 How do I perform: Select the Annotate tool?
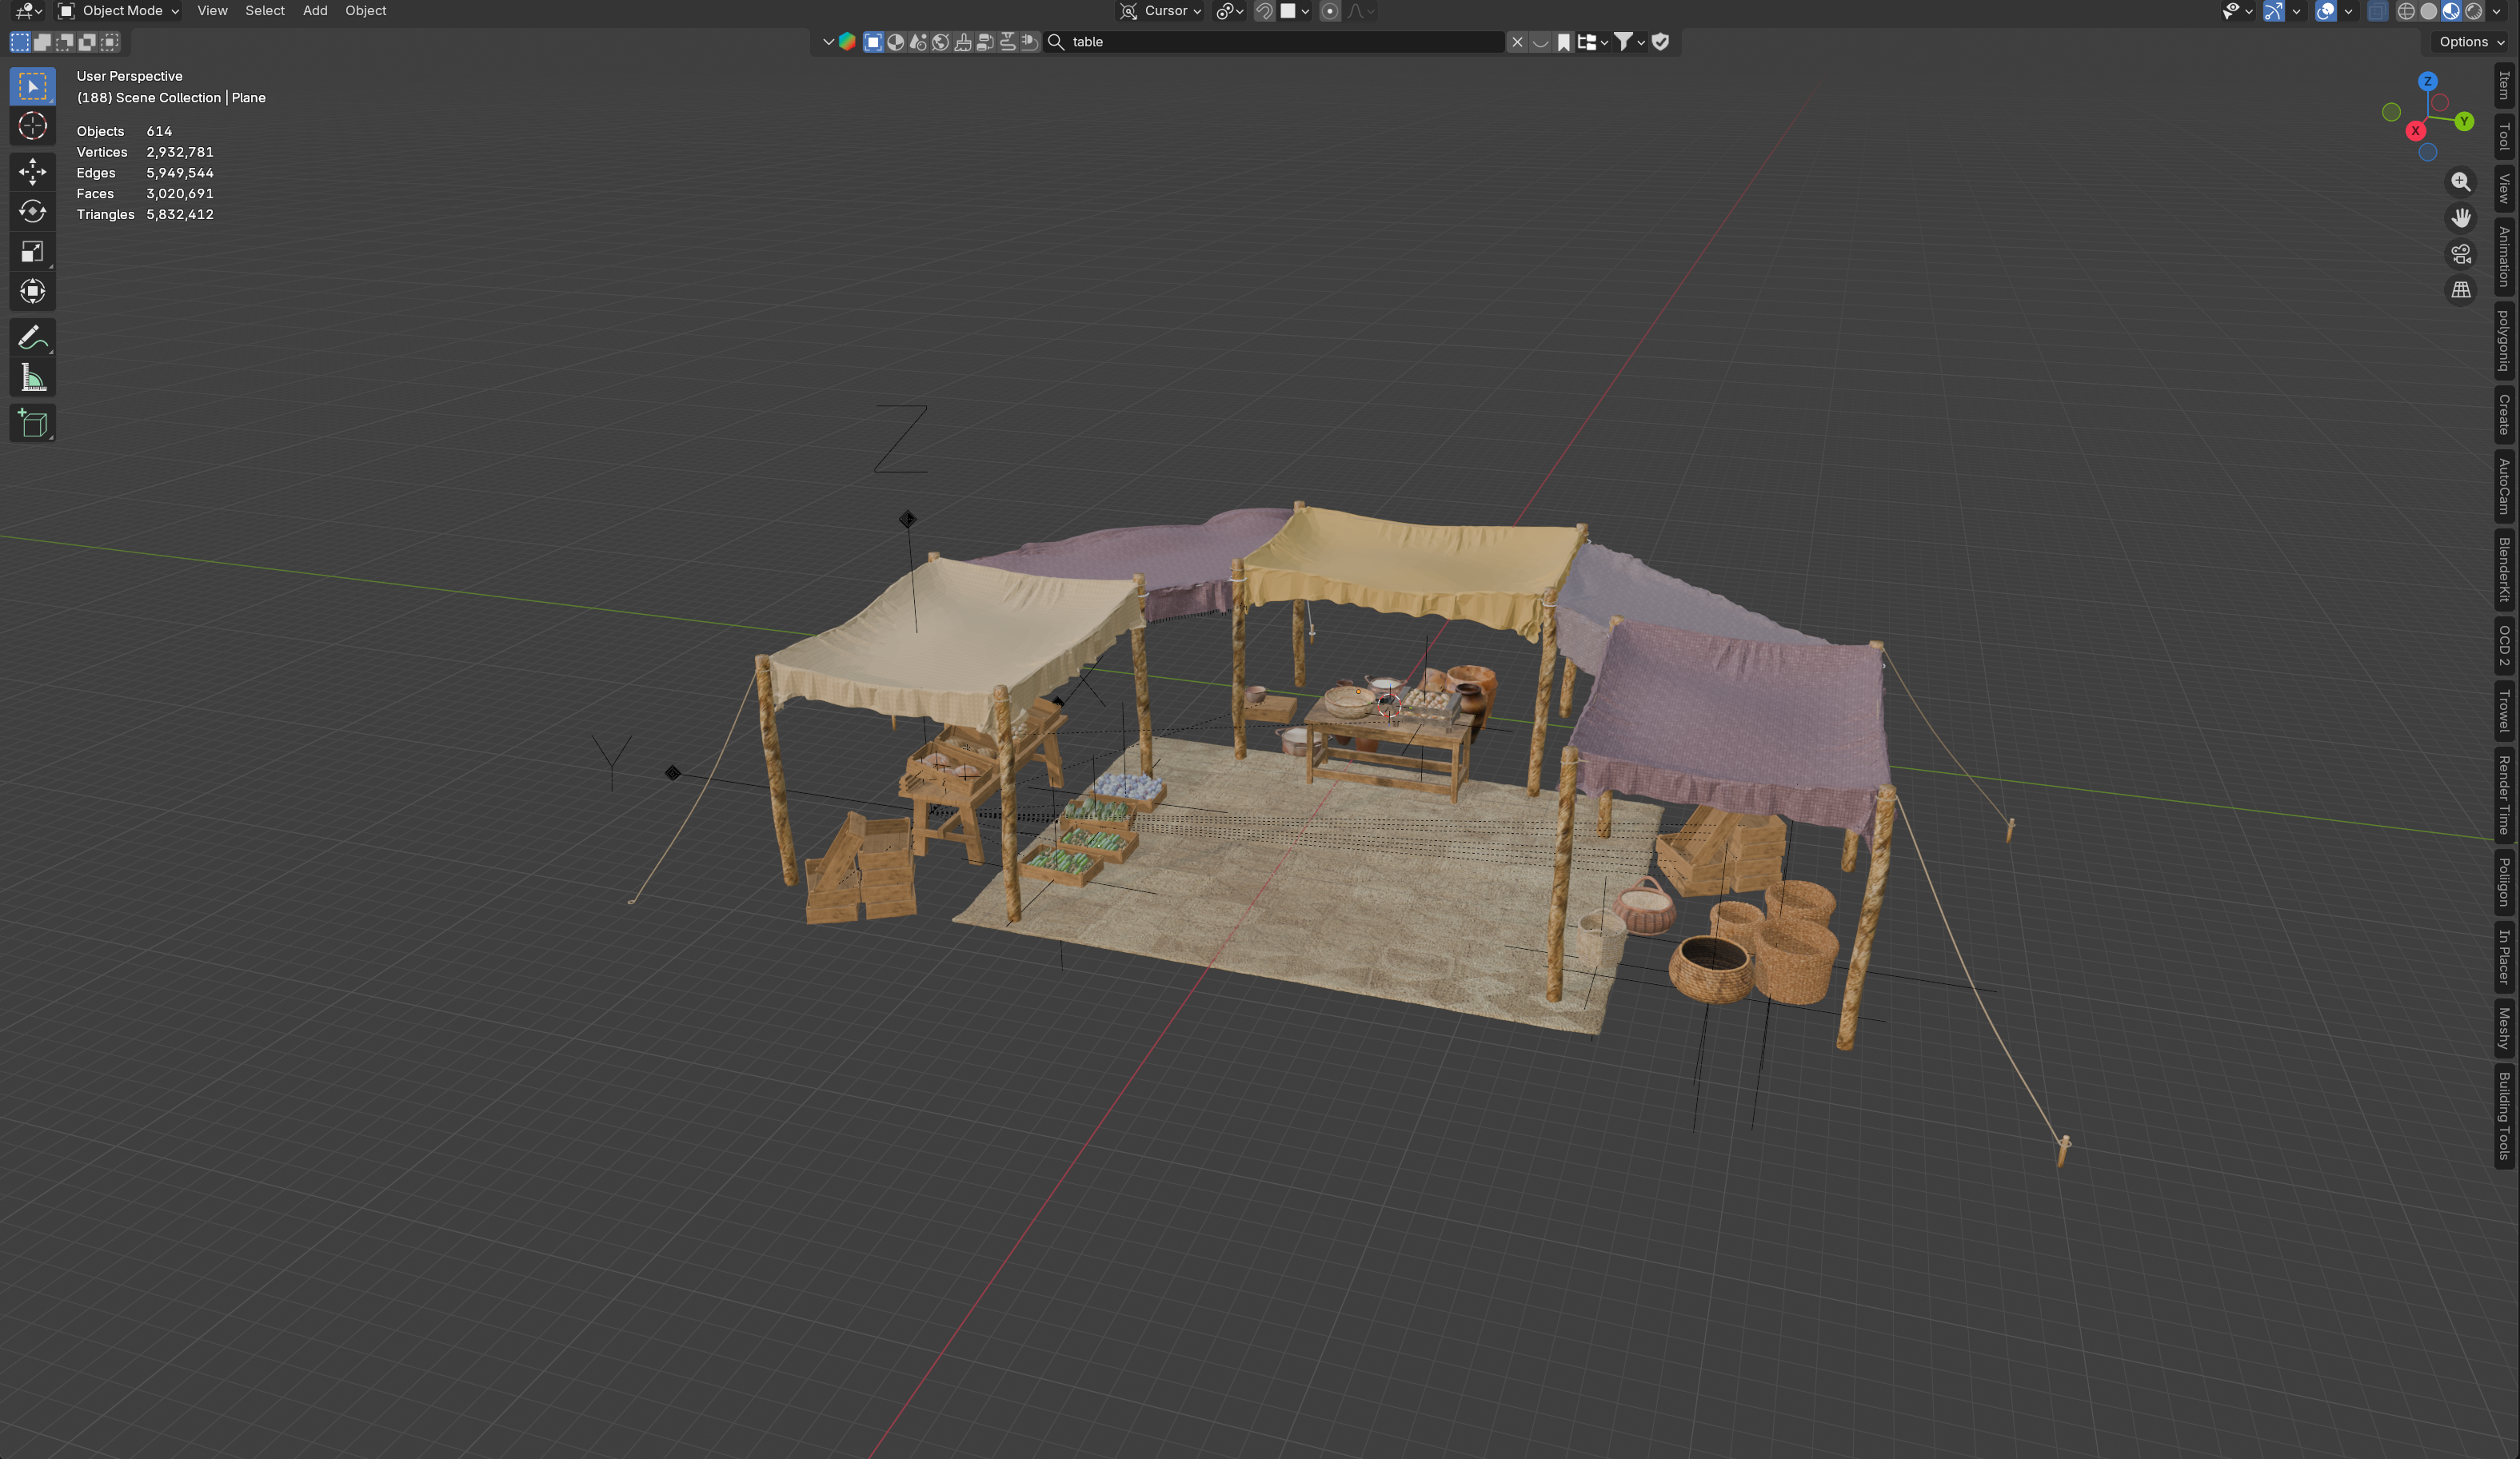pos(32,337)
